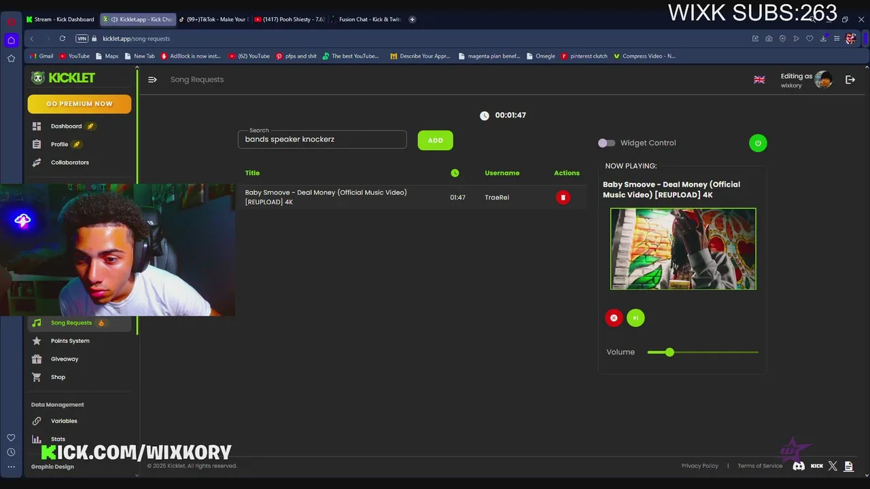Click the browser sidebar star icon
Viewport: 870px width, 489px height.
tap(11, 58)
